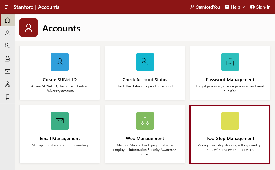Open Web Management sidebar network icon
The image size is (275, 170).
(7, 84)
